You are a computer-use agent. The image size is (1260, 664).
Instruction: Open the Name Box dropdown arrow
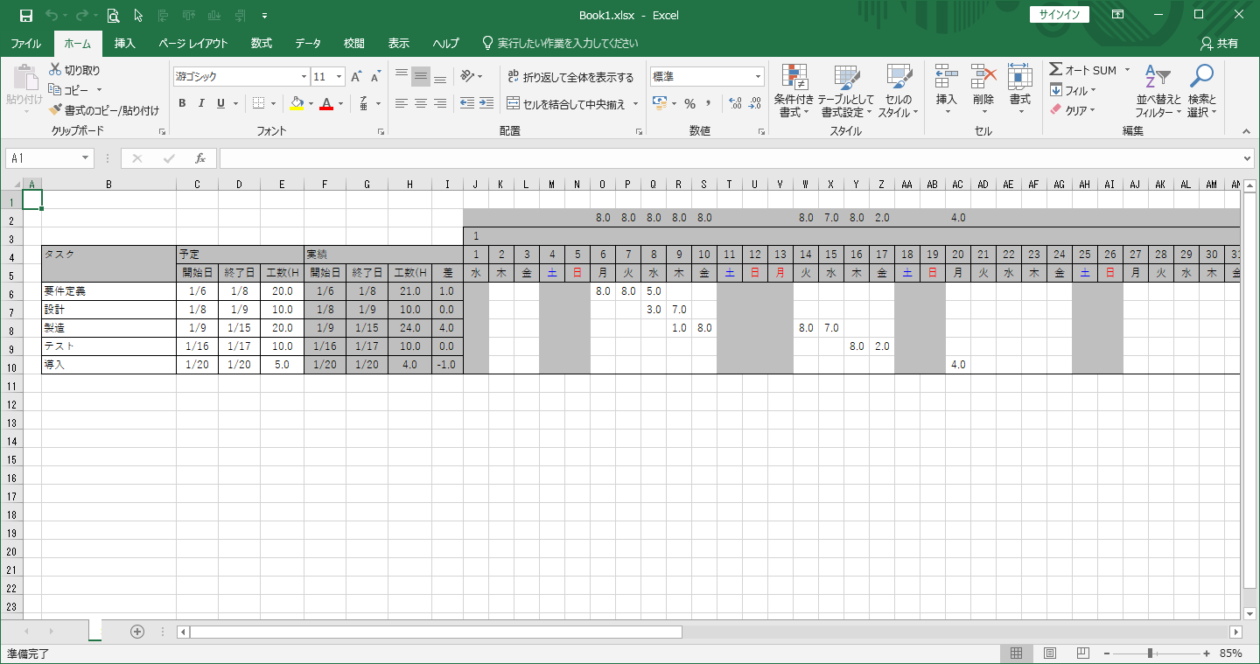click(x=86, y=158)
